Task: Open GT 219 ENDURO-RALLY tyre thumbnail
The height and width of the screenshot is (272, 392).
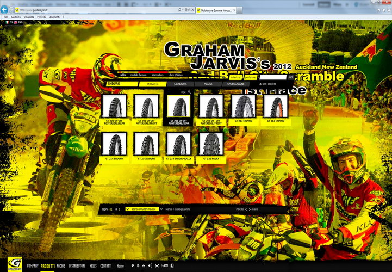Action: click(179, 144)
